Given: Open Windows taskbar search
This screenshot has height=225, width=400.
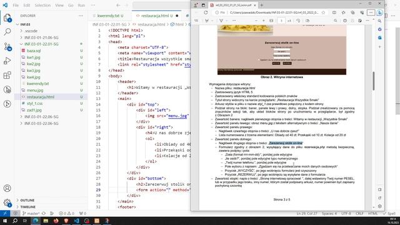Looking at the screenshot, I should [x=15, y=221].
